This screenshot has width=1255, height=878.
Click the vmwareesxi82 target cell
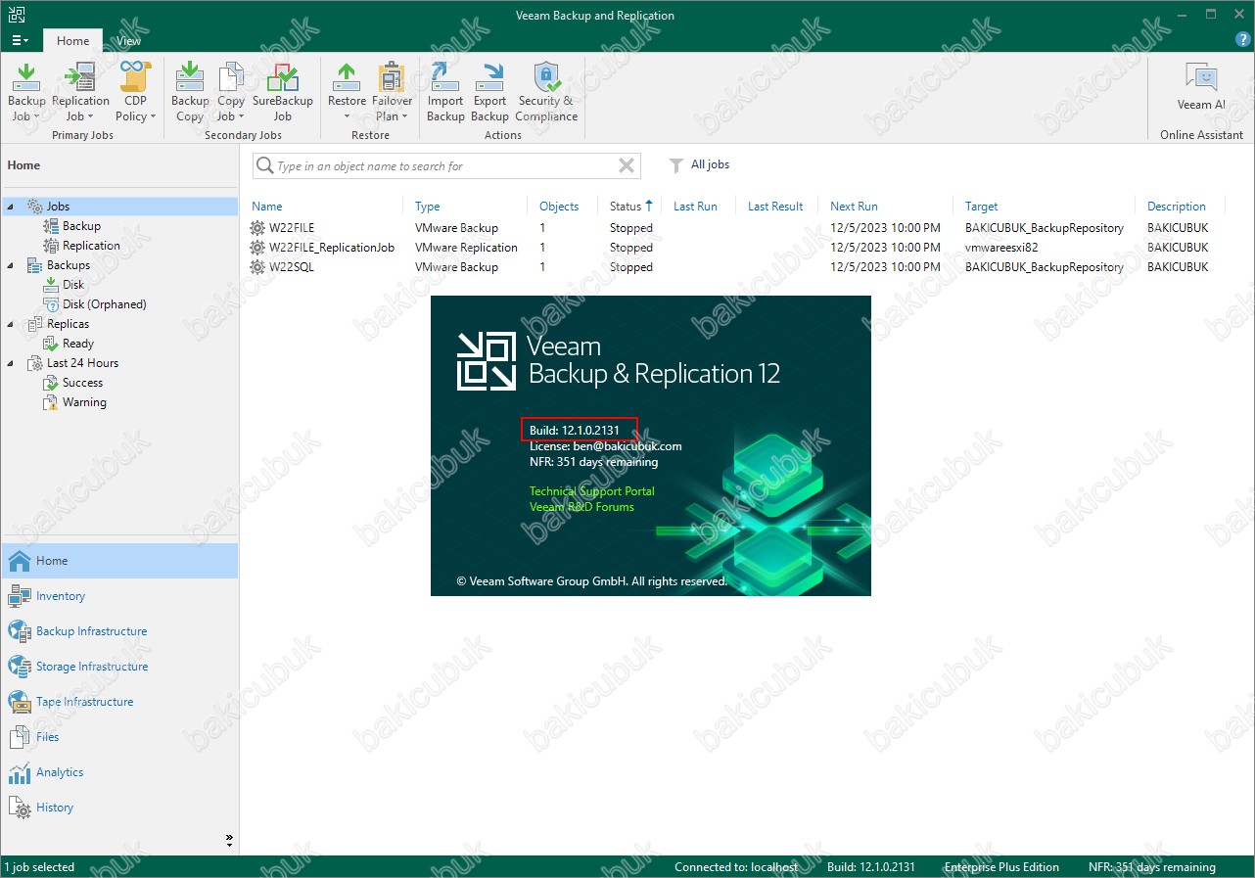(1001, 248)
